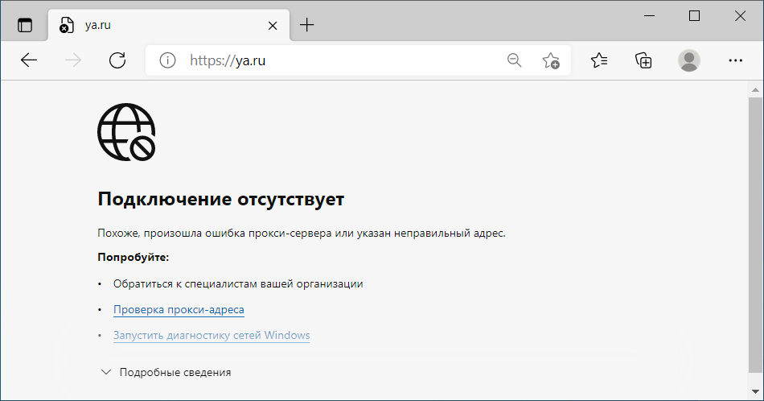Image resolution: width=764 pixels, height=401 pixels.
Task: Click the 'Проверка прокси-адреса' link
Action: [179, 310]
